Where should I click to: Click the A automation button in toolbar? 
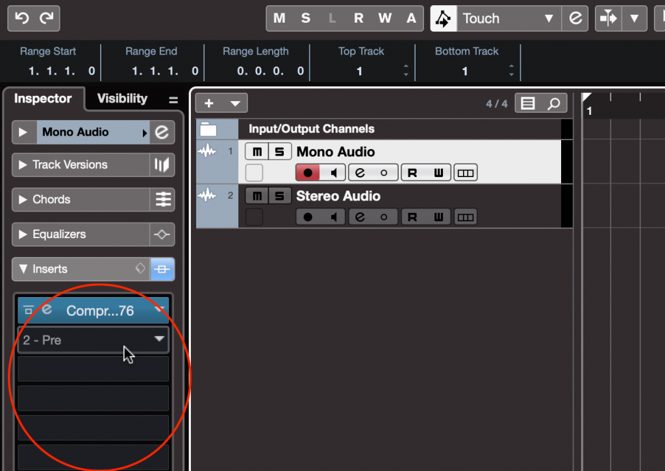tap(410, 18)
